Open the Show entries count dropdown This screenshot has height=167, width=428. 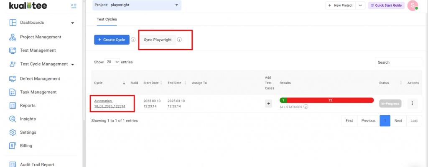coord(112,62)
